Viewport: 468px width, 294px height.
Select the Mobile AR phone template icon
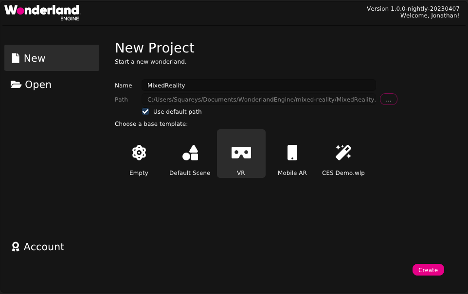coord(292,152)
